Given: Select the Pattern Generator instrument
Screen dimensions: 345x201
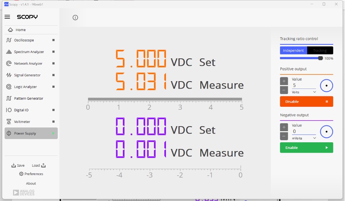Looking at the screenshot, I should [31, 98].
